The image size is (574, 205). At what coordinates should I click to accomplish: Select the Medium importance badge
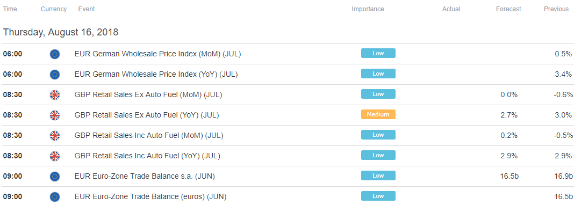tap(378, 114)
